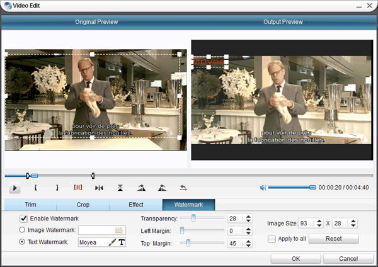Set trim start with left bracket icon
The image size is (378, 267).
(x=36, y=188)
